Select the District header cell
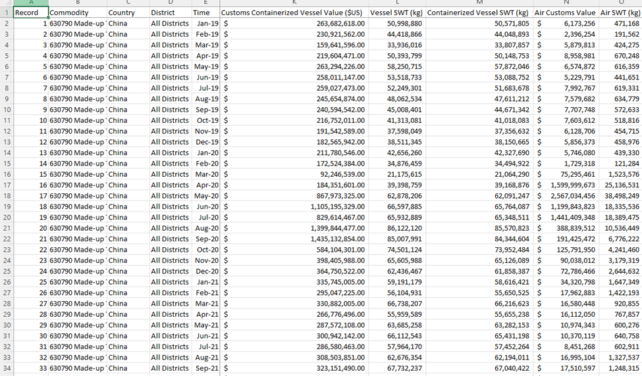 [171, 12]
